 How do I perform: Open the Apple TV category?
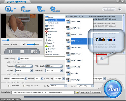[55, 43]
